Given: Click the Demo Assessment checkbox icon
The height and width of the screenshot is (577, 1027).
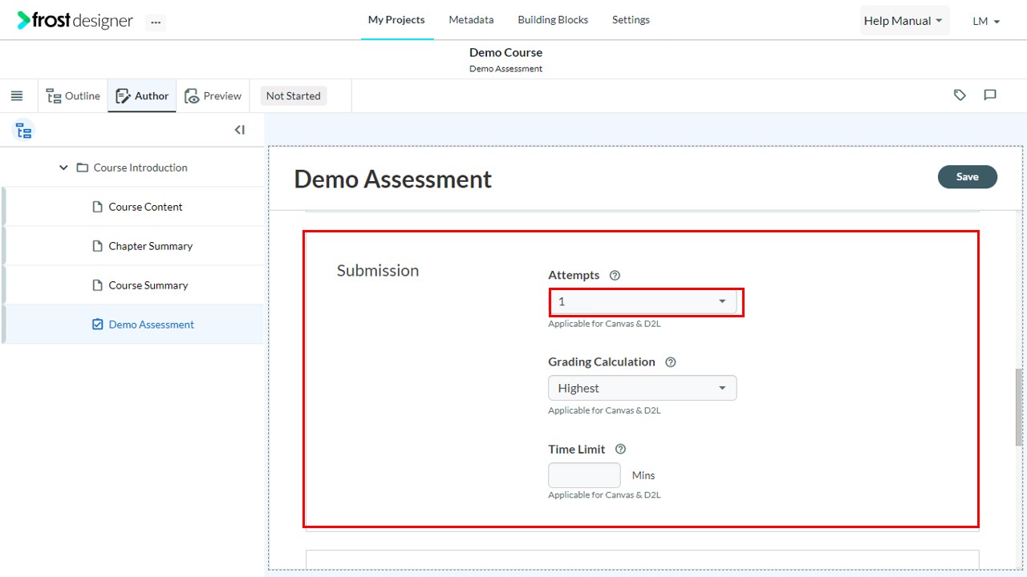Looking at the screenshot, I should pyautogui.click(x=98, y=325).
